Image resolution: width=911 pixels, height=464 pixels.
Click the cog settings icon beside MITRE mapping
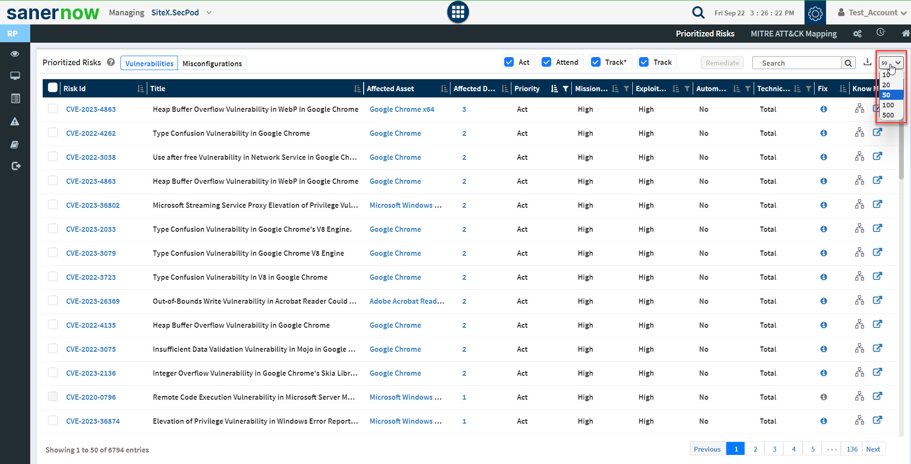click(857, 34)
